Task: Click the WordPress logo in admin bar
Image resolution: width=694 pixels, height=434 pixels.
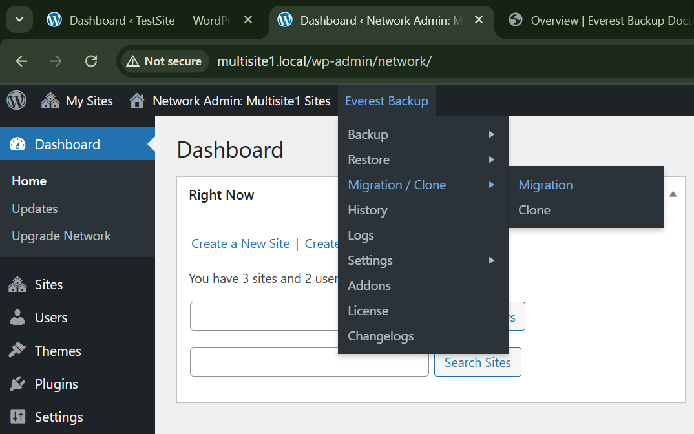Action: click(16, 101)
